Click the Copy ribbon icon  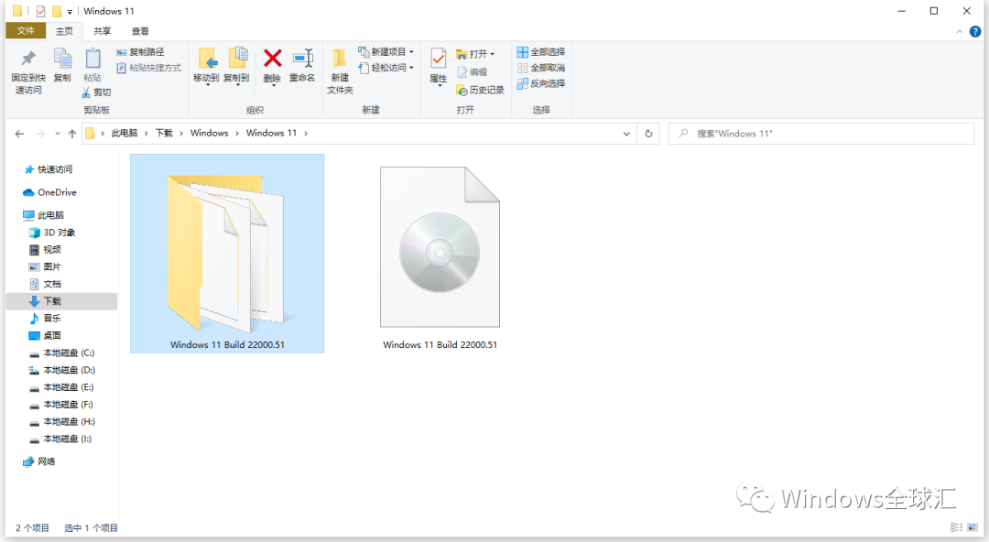[62, 65]
